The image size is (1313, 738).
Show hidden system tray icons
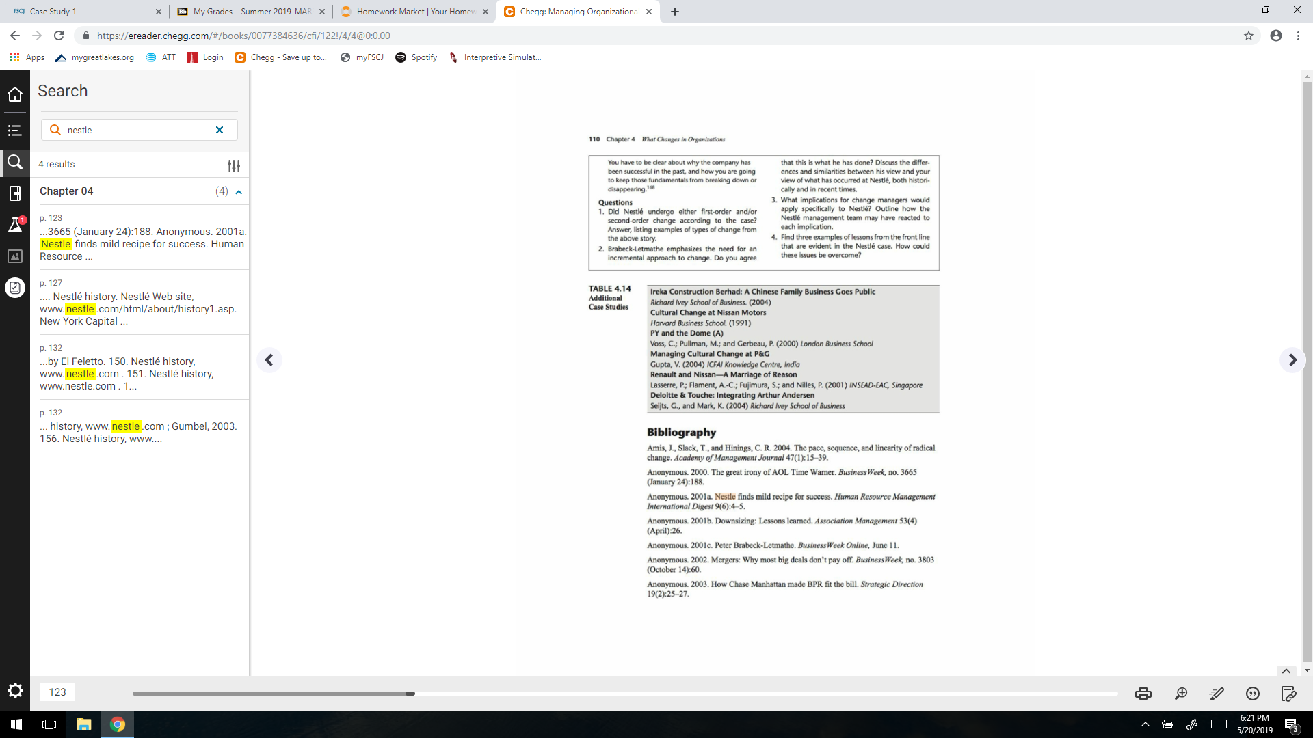1145,724
